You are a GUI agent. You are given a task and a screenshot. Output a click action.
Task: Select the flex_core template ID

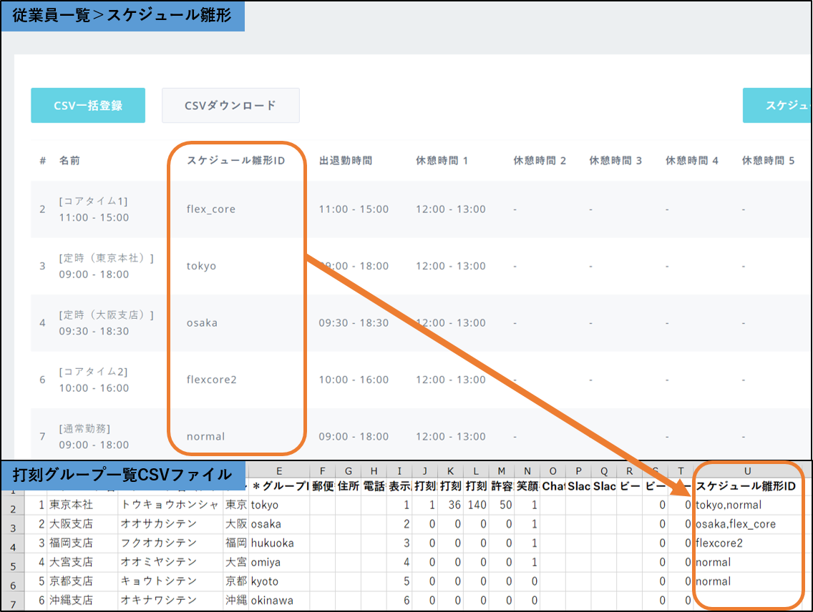coord(211,209)
